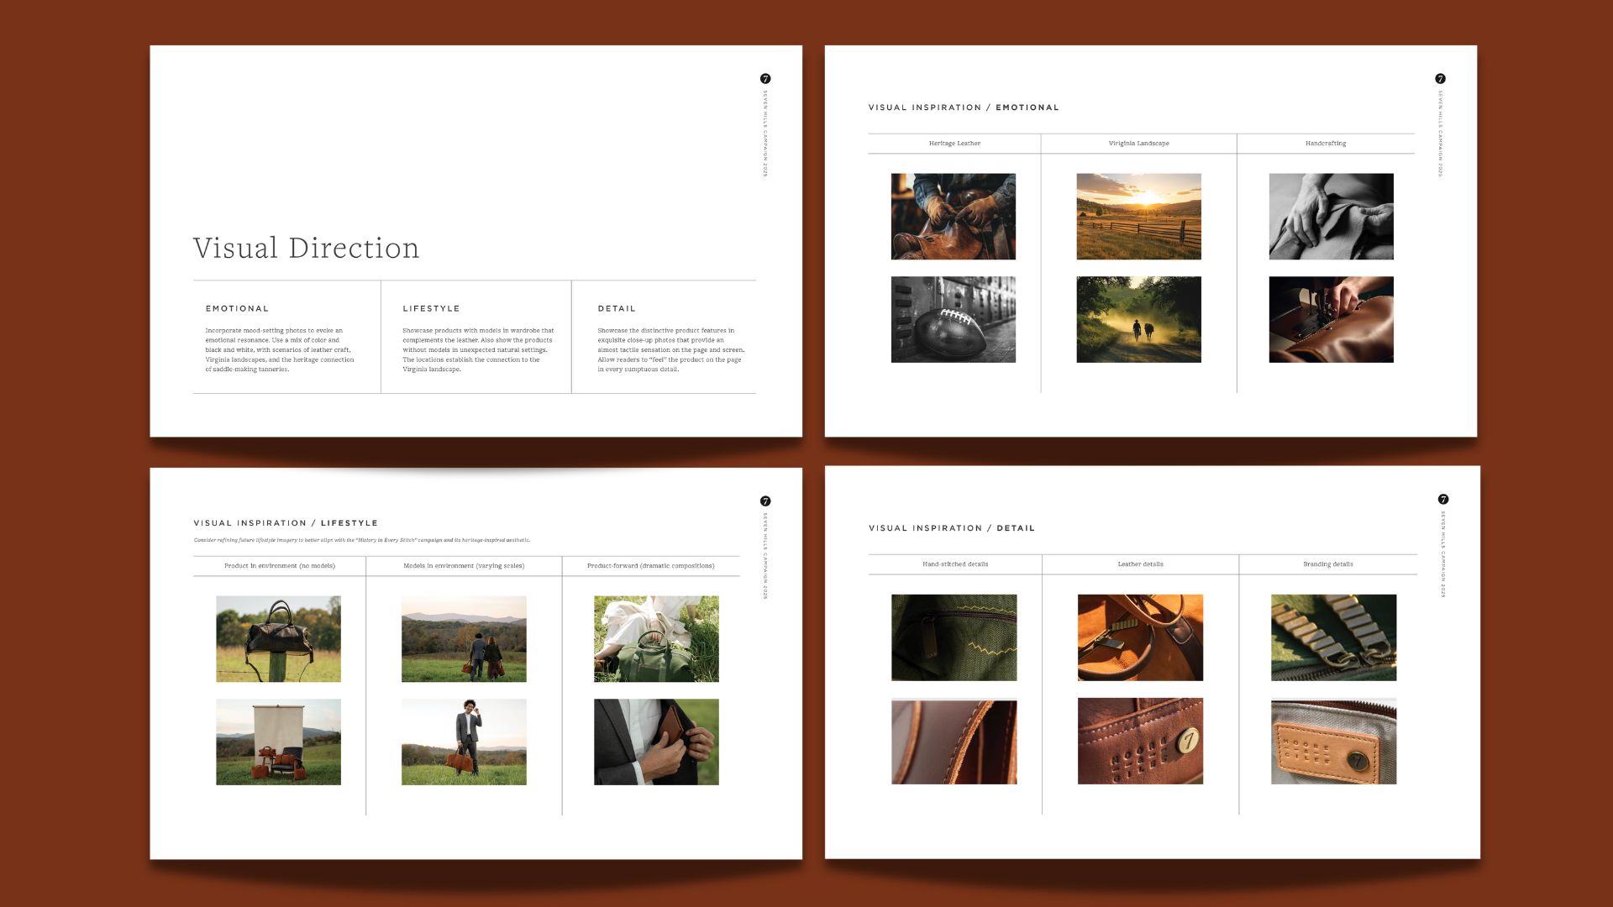The width and height of the screenshot is (1613, 907).
Task: Click the 7 logo icon on Visual Direction slide
Action: pyautogui.click(x=764, y=79)
